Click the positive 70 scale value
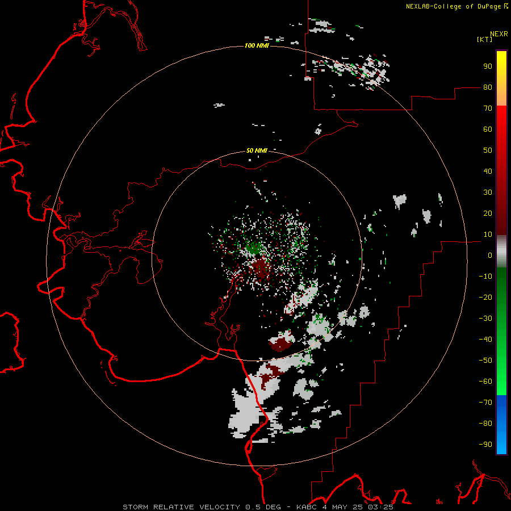Image resolution: width=511 pixels, height=511 pixels. tap(488, 108)
